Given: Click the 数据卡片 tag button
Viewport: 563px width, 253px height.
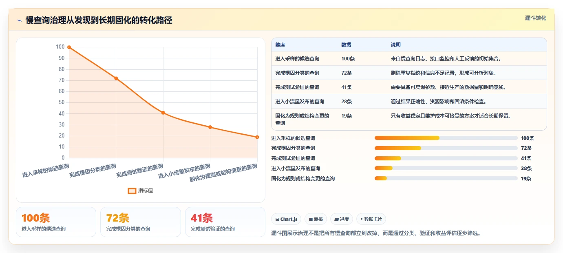Looking at the screenshot, I should click(x=371, y=219).
